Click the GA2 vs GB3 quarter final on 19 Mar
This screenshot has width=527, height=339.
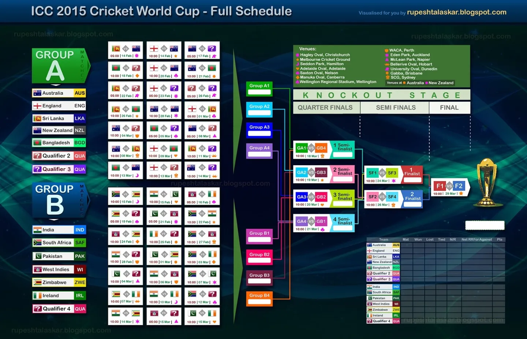[324, 174]
